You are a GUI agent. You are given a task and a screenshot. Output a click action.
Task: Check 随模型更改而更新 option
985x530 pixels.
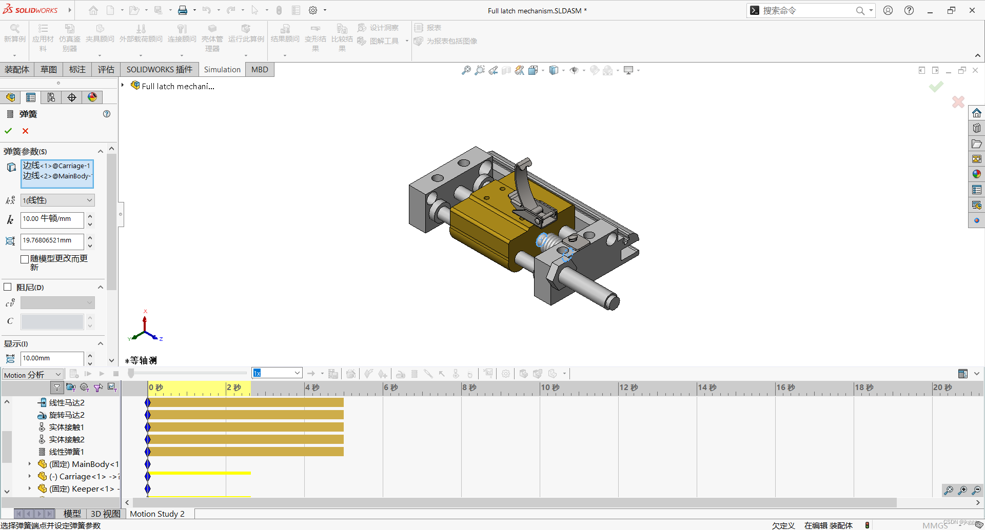point(25,259)
